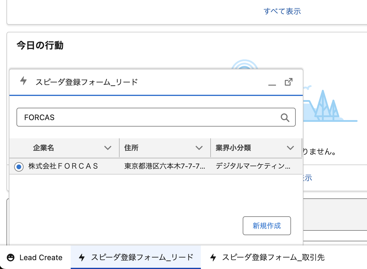
Task: Minimize the スピーダ登録フォーム_リード utility panel
Action: 272,82
